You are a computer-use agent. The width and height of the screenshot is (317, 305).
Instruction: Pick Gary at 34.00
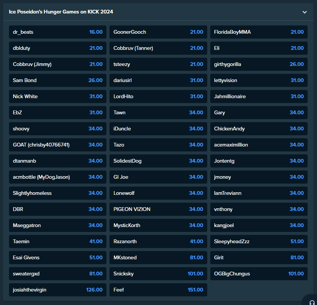tap(259, 112)
